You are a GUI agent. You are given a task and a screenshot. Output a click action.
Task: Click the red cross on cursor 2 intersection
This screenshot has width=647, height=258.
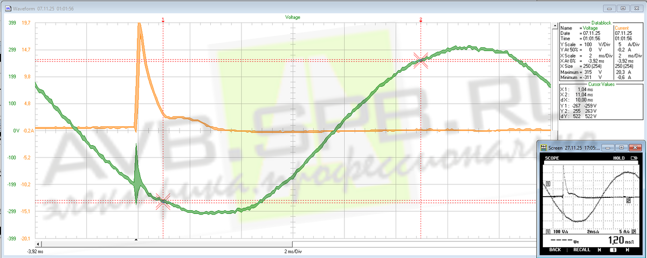(x=421, y=60)
